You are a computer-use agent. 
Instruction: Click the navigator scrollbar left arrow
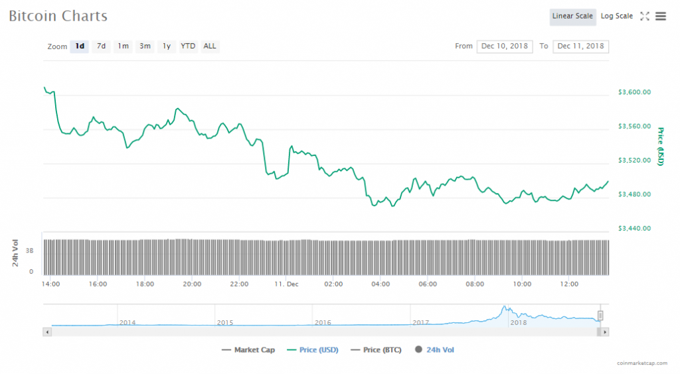pyautogui.click(x=46, y=331)
